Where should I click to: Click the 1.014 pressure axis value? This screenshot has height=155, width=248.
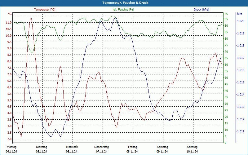point(241,95)
